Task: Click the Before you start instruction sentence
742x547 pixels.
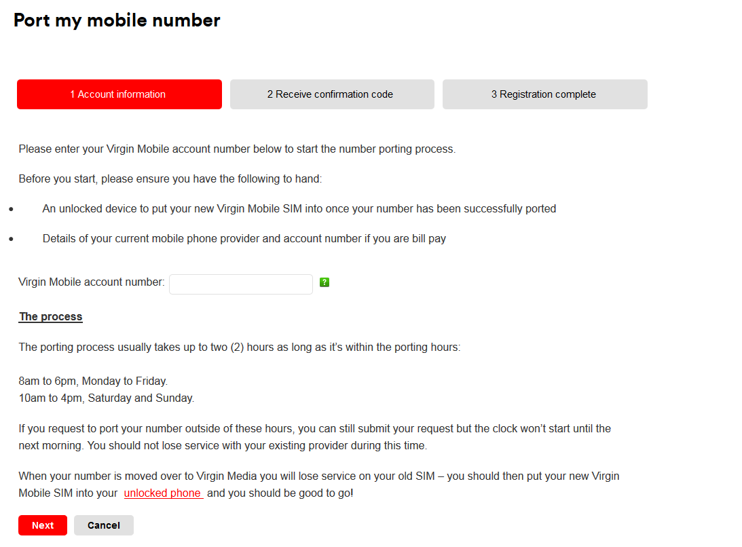Action: [170, 179]
